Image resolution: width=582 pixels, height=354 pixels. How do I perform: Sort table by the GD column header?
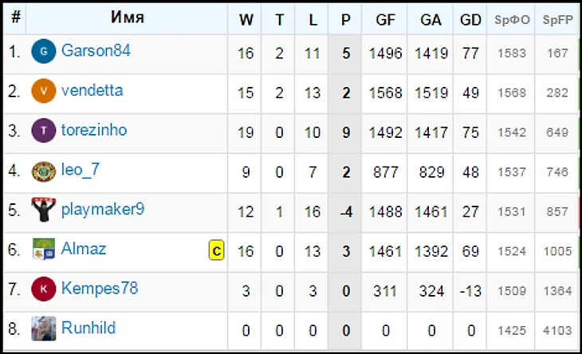470,20
